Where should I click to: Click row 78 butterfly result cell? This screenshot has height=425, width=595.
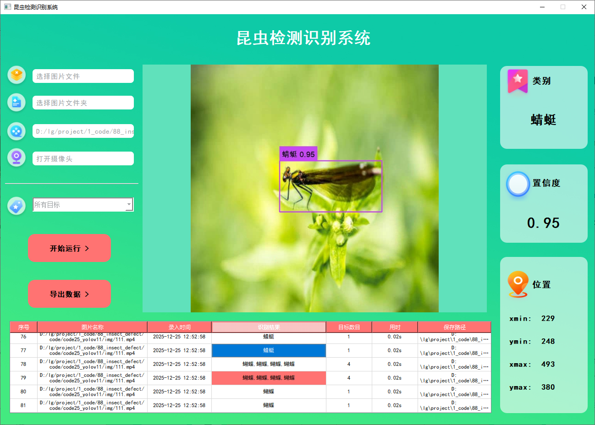pyautogui.click(x=269, y=364)
